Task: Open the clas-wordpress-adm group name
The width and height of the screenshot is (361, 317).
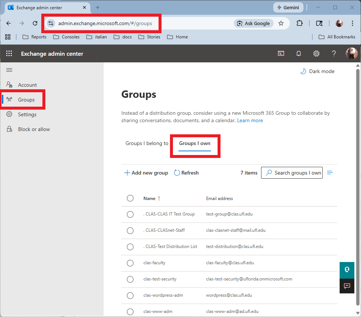Action: [163, 295]
